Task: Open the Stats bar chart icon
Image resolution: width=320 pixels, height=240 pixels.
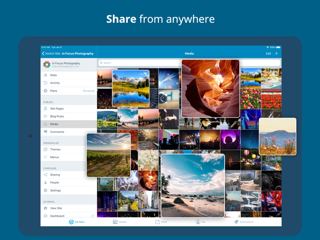Action: [45, 75]
